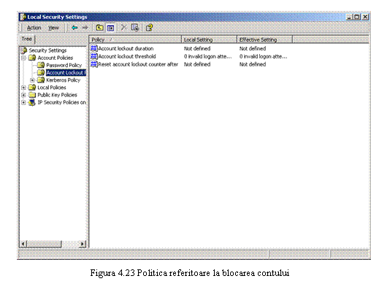Open the Help toolbar icon
The height and width of the screenshot is (284, 371).
[x=149, y=28]
